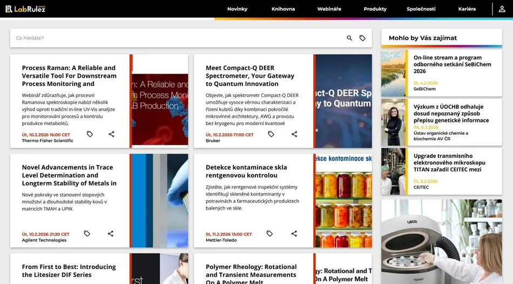
Task: Click the LECO instrument advertisement image
Action: coord(441,242)
